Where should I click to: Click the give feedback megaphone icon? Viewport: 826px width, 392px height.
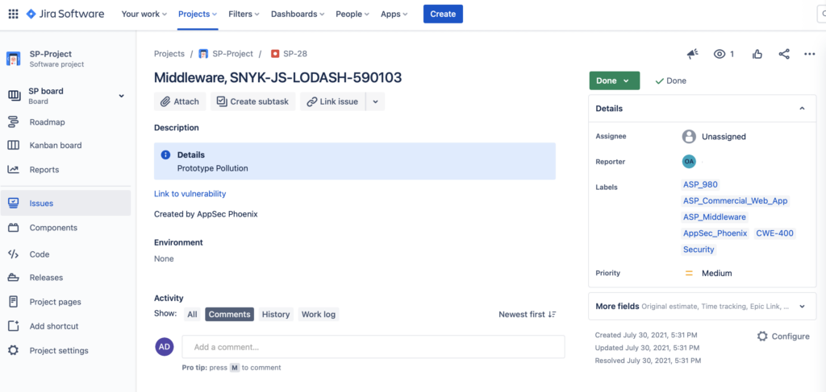[x=693, y=54]
